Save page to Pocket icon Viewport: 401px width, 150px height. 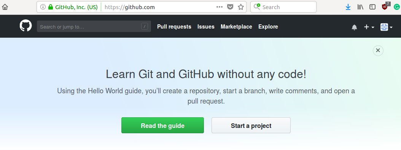(x=231, y=7)
